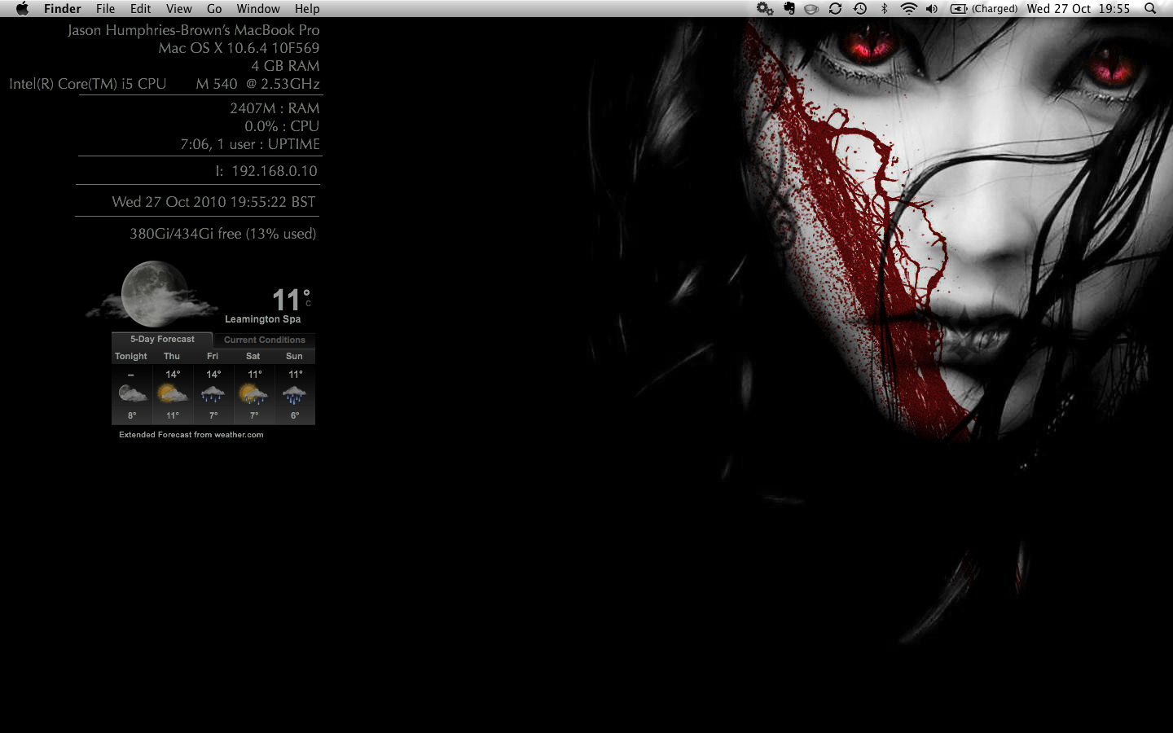The width and height of the screenshot is (1173, 733).
Task: Click Sat sun and showers forecast icon
Action: [x=253, y=395]
